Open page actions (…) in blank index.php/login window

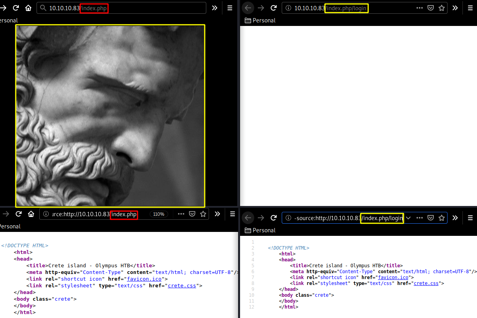pos(420,8)
